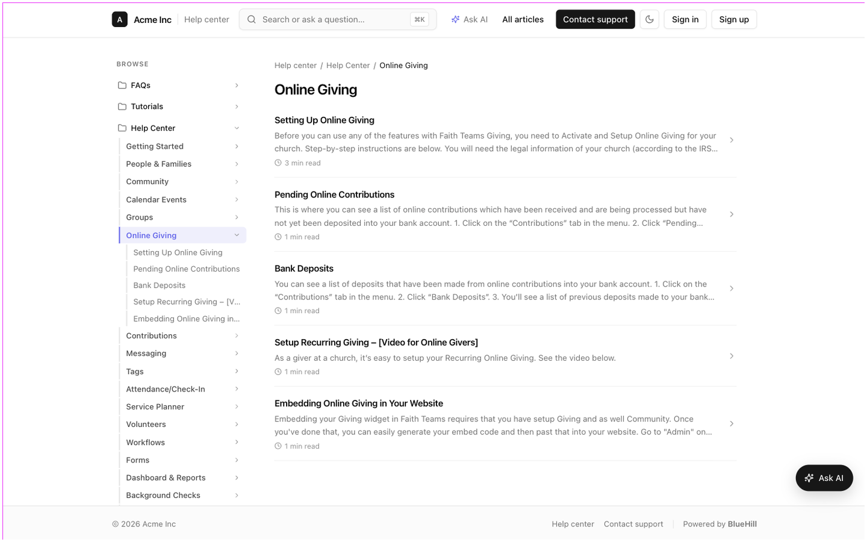Click the search magnifier icon

(252, 19)
